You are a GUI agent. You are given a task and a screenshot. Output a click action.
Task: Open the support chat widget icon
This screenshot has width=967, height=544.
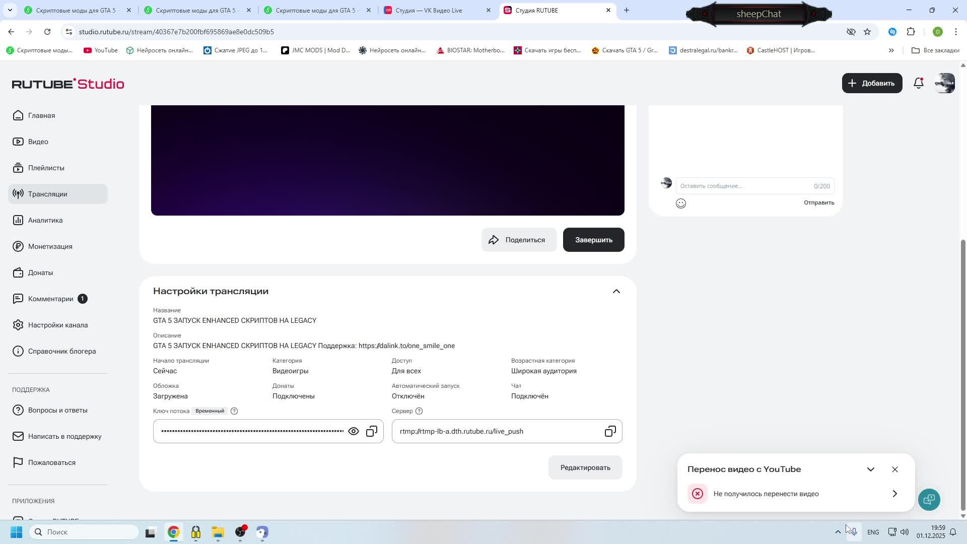(929, 499)
